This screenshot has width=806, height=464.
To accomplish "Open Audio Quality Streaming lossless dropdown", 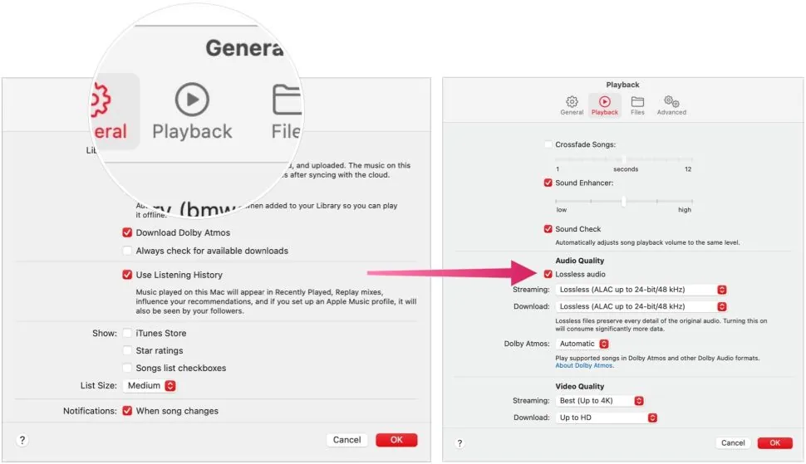I will [641, 290].
